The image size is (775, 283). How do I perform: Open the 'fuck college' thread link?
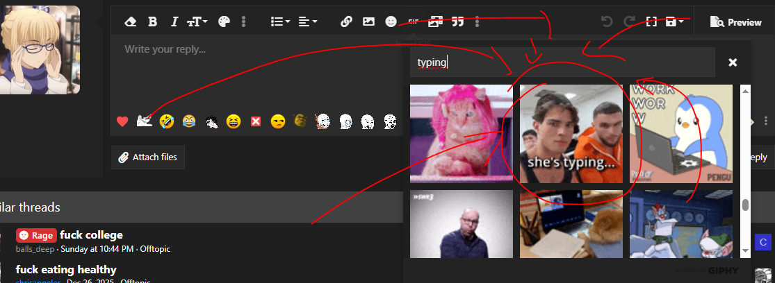[91, 234]
